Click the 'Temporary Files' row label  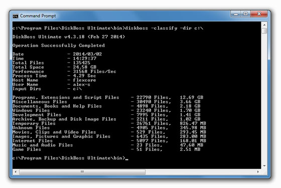34,123
